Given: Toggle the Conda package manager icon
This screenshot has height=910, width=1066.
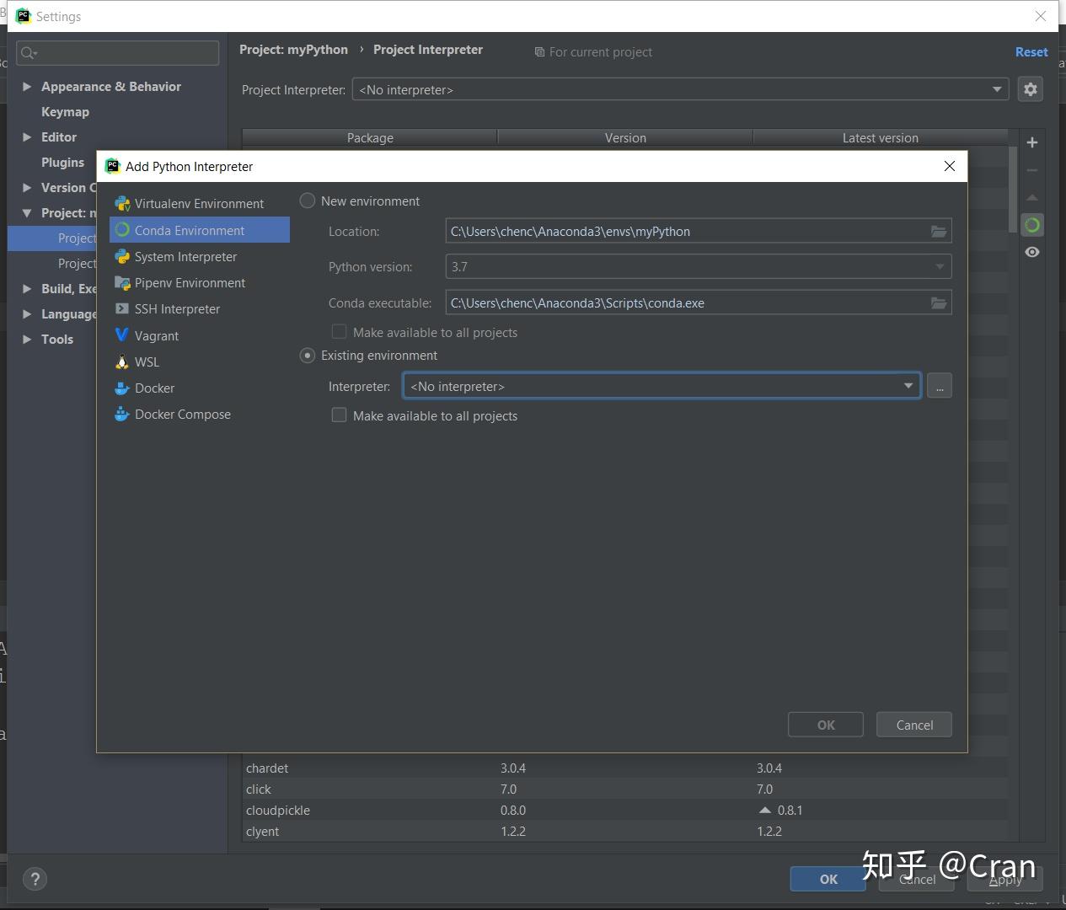Looking at the screenshot, I should pos(1032,225).
